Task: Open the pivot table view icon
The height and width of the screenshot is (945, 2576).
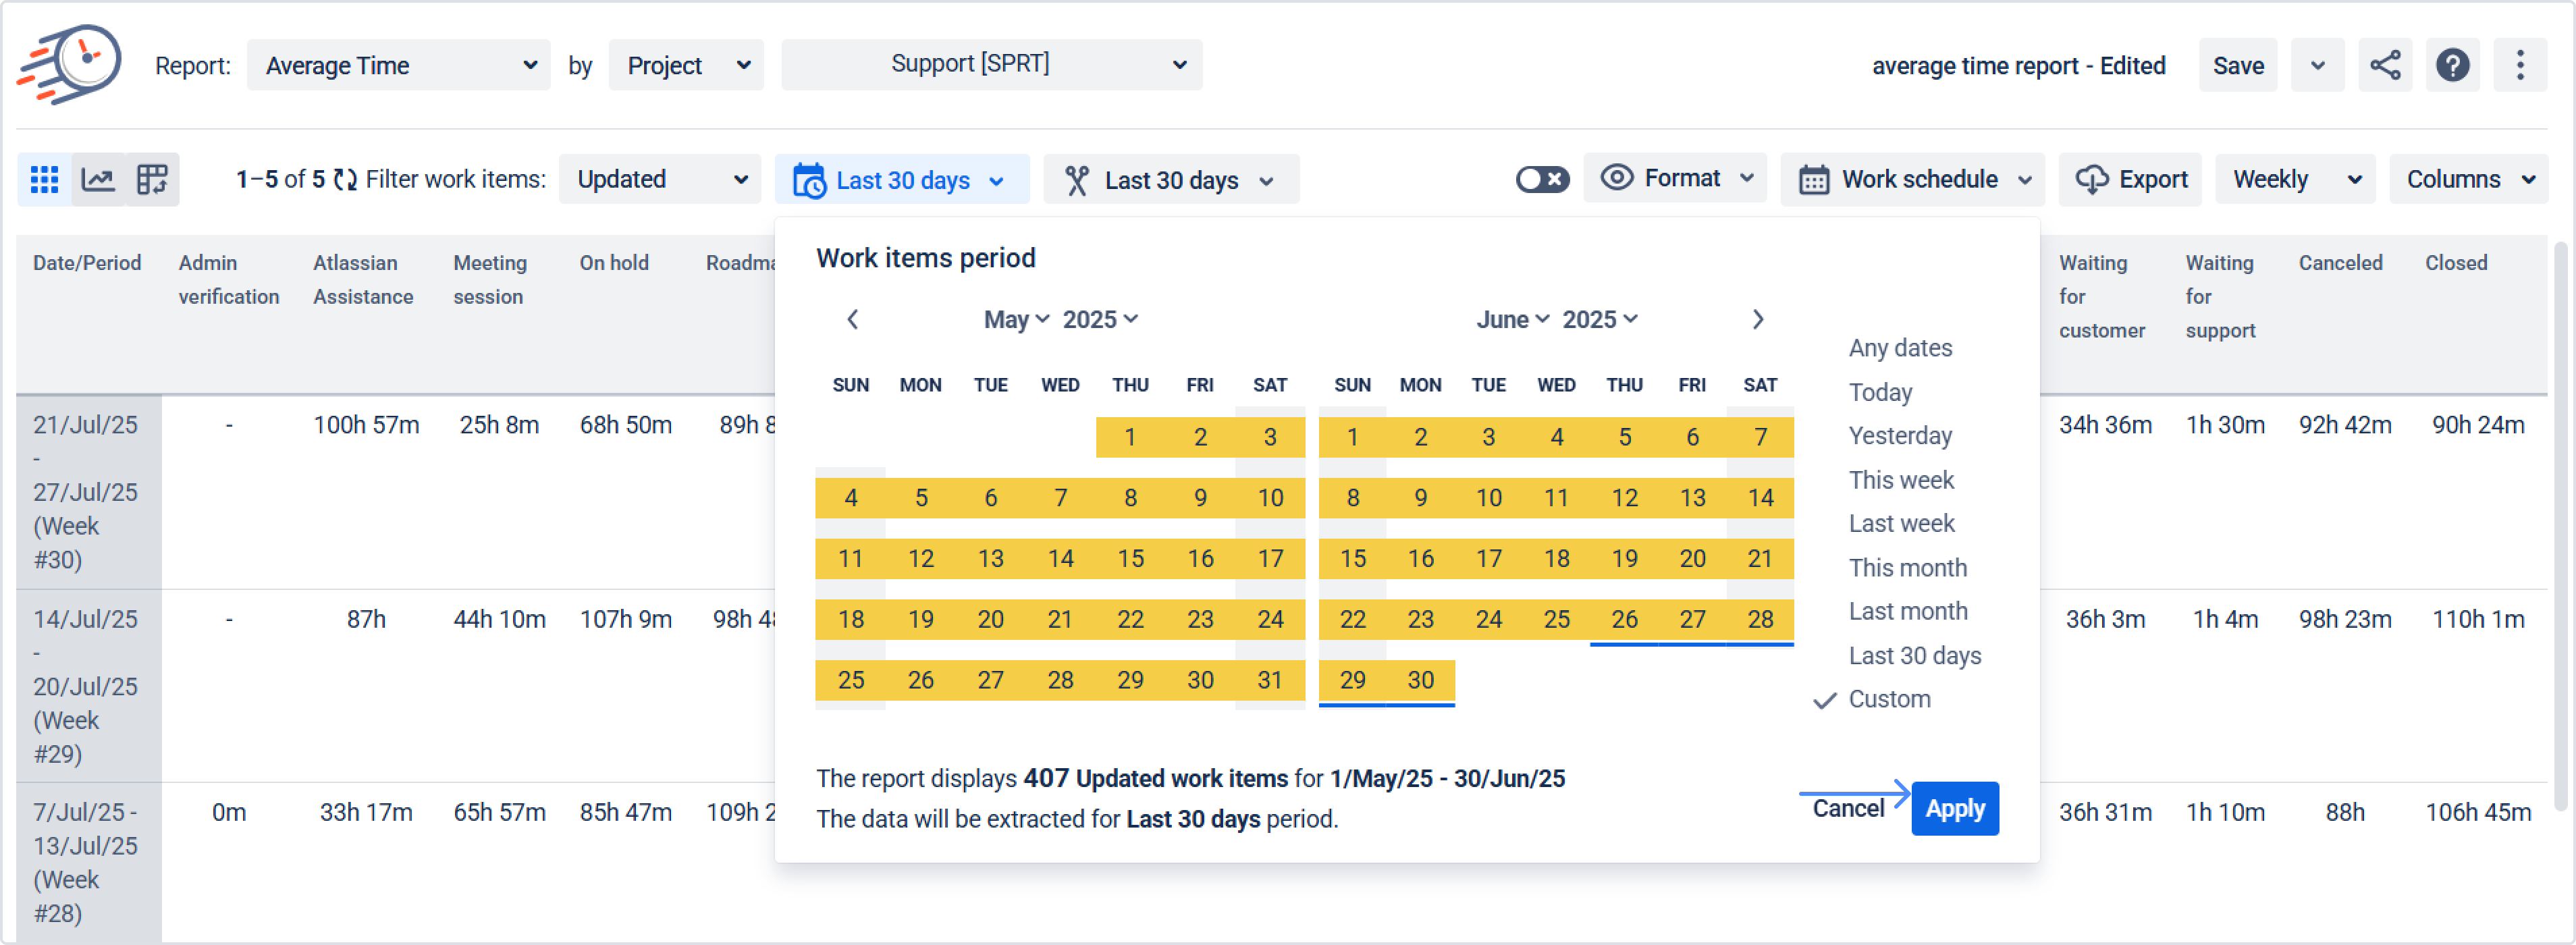Action: 152,180
